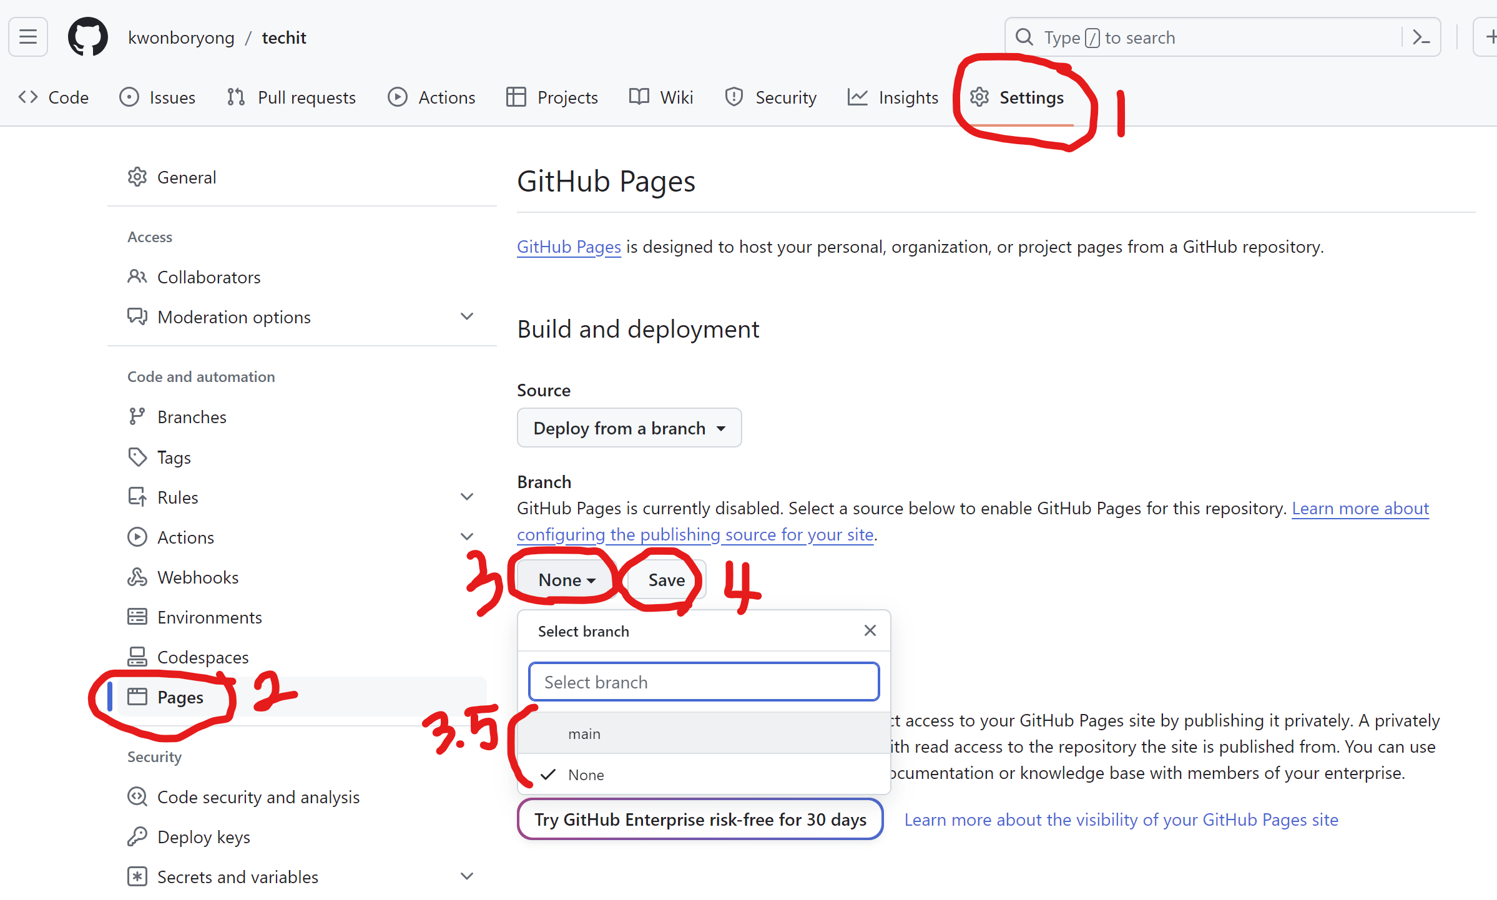Click the kwonboryong owner link
1497x900 pixels.
coord(182,37)
